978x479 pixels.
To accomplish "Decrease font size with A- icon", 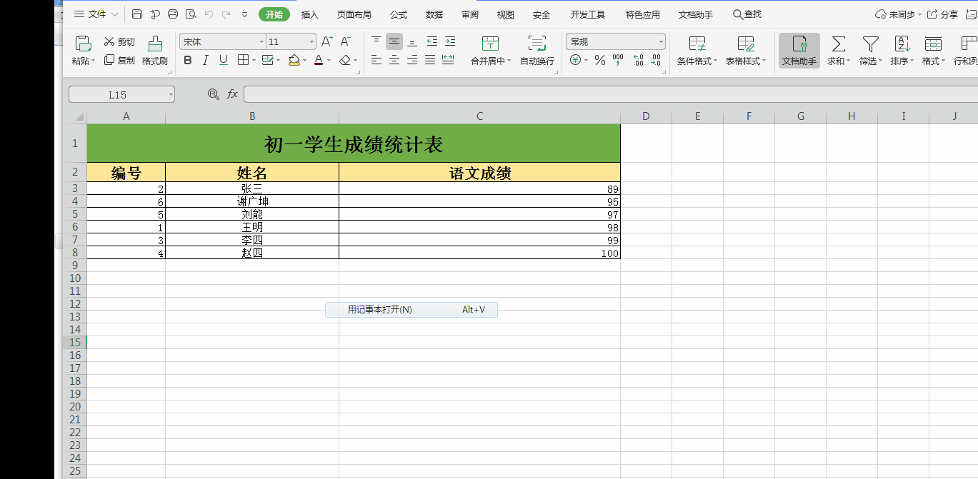I will click(x=345, y=42).
